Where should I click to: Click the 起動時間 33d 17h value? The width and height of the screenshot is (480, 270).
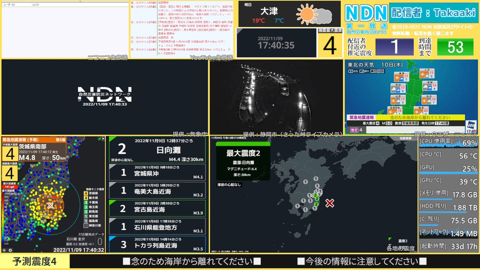(x=464, y=246)
